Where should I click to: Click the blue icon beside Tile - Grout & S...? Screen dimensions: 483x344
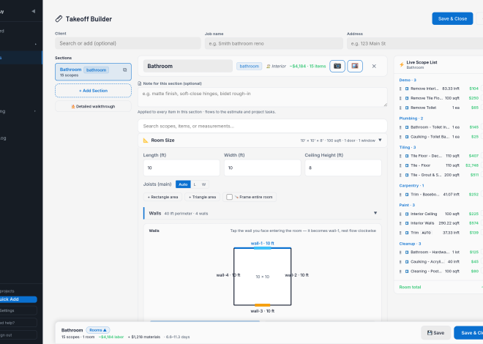click(407, 175)
